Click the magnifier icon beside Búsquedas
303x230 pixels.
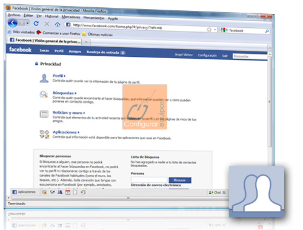(x=44, y=94)
